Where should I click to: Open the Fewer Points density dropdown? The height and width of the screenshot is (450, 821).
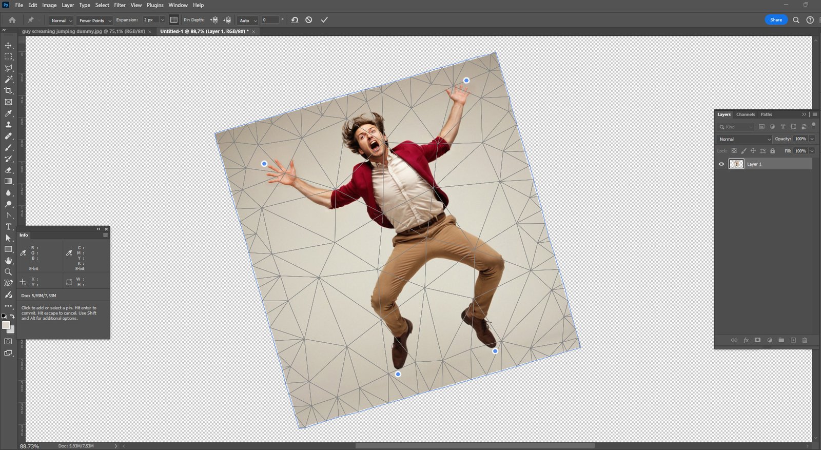tap(95, 21)
